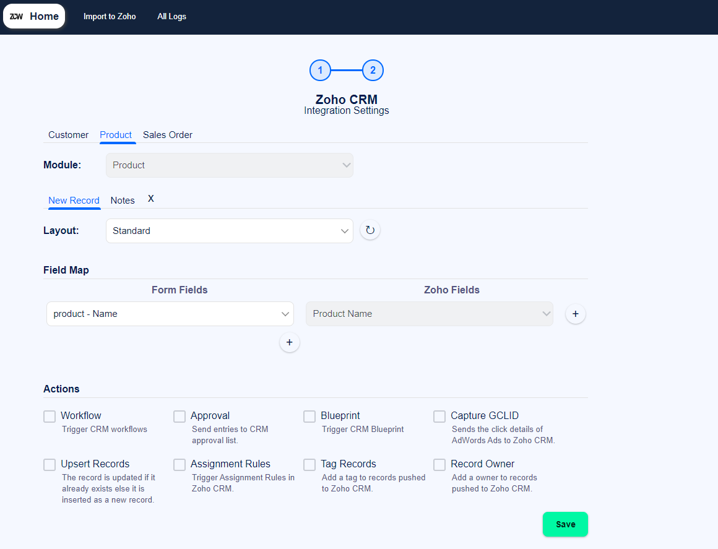This screenshot has height=549, width=718.
Task: Click the Field Map heading
Action: (66, 270)
